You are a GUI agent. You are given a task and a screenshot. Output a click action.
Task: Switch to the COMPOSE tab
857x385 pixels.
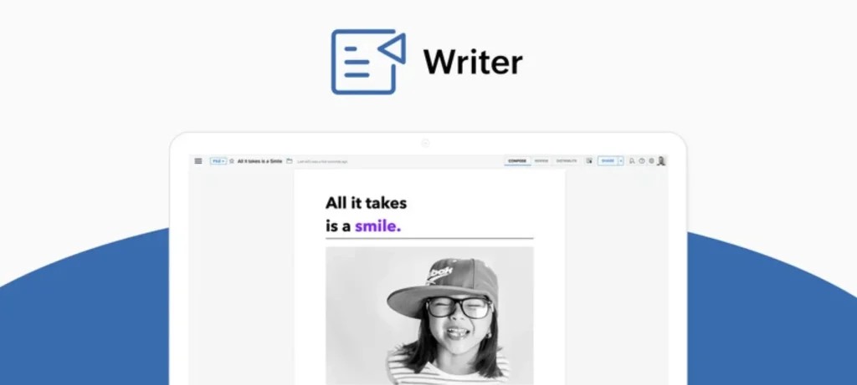[517, 161]
